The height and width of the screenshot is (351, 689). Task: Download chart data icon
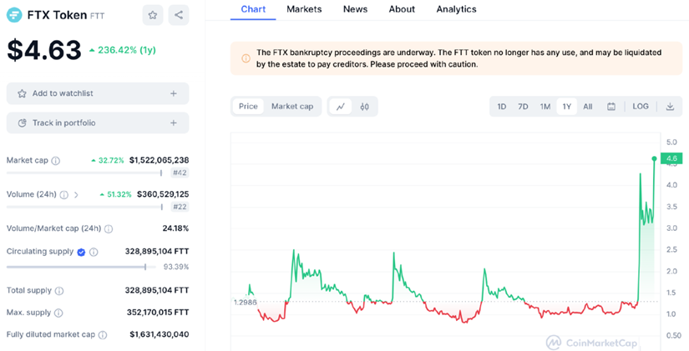point(670,106)
